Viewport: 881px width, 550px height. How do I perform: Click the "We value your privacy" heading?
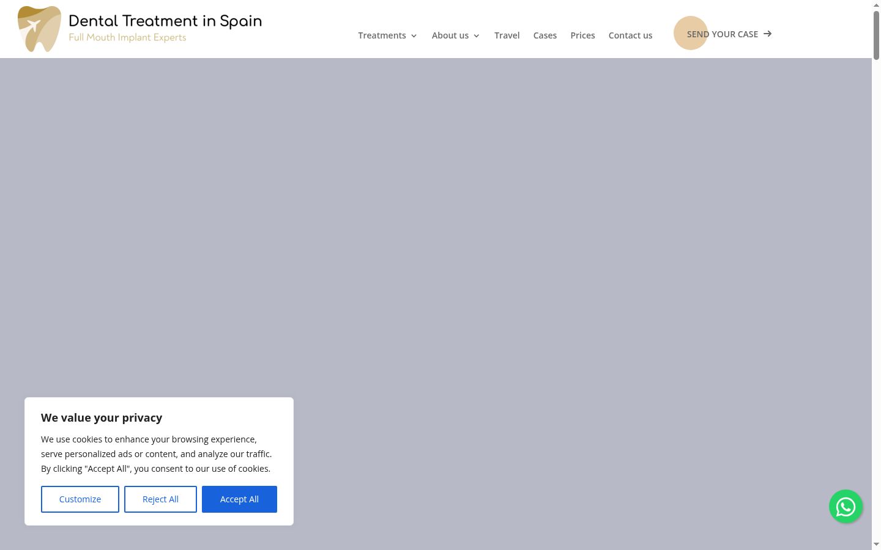point(102,417)
